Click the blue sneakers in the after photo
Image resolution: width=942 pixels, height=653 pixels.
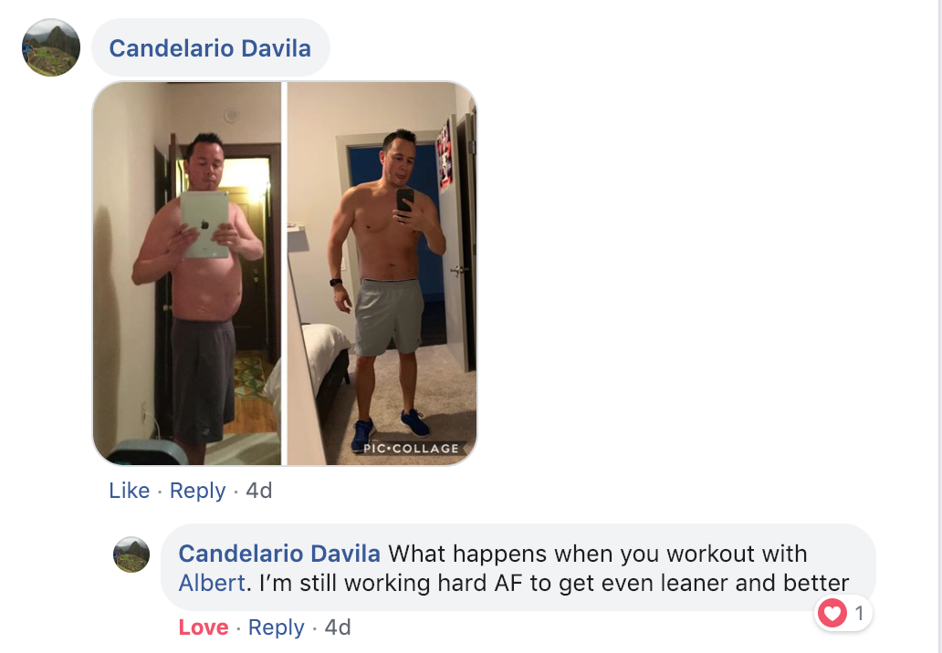coord(391,430)
